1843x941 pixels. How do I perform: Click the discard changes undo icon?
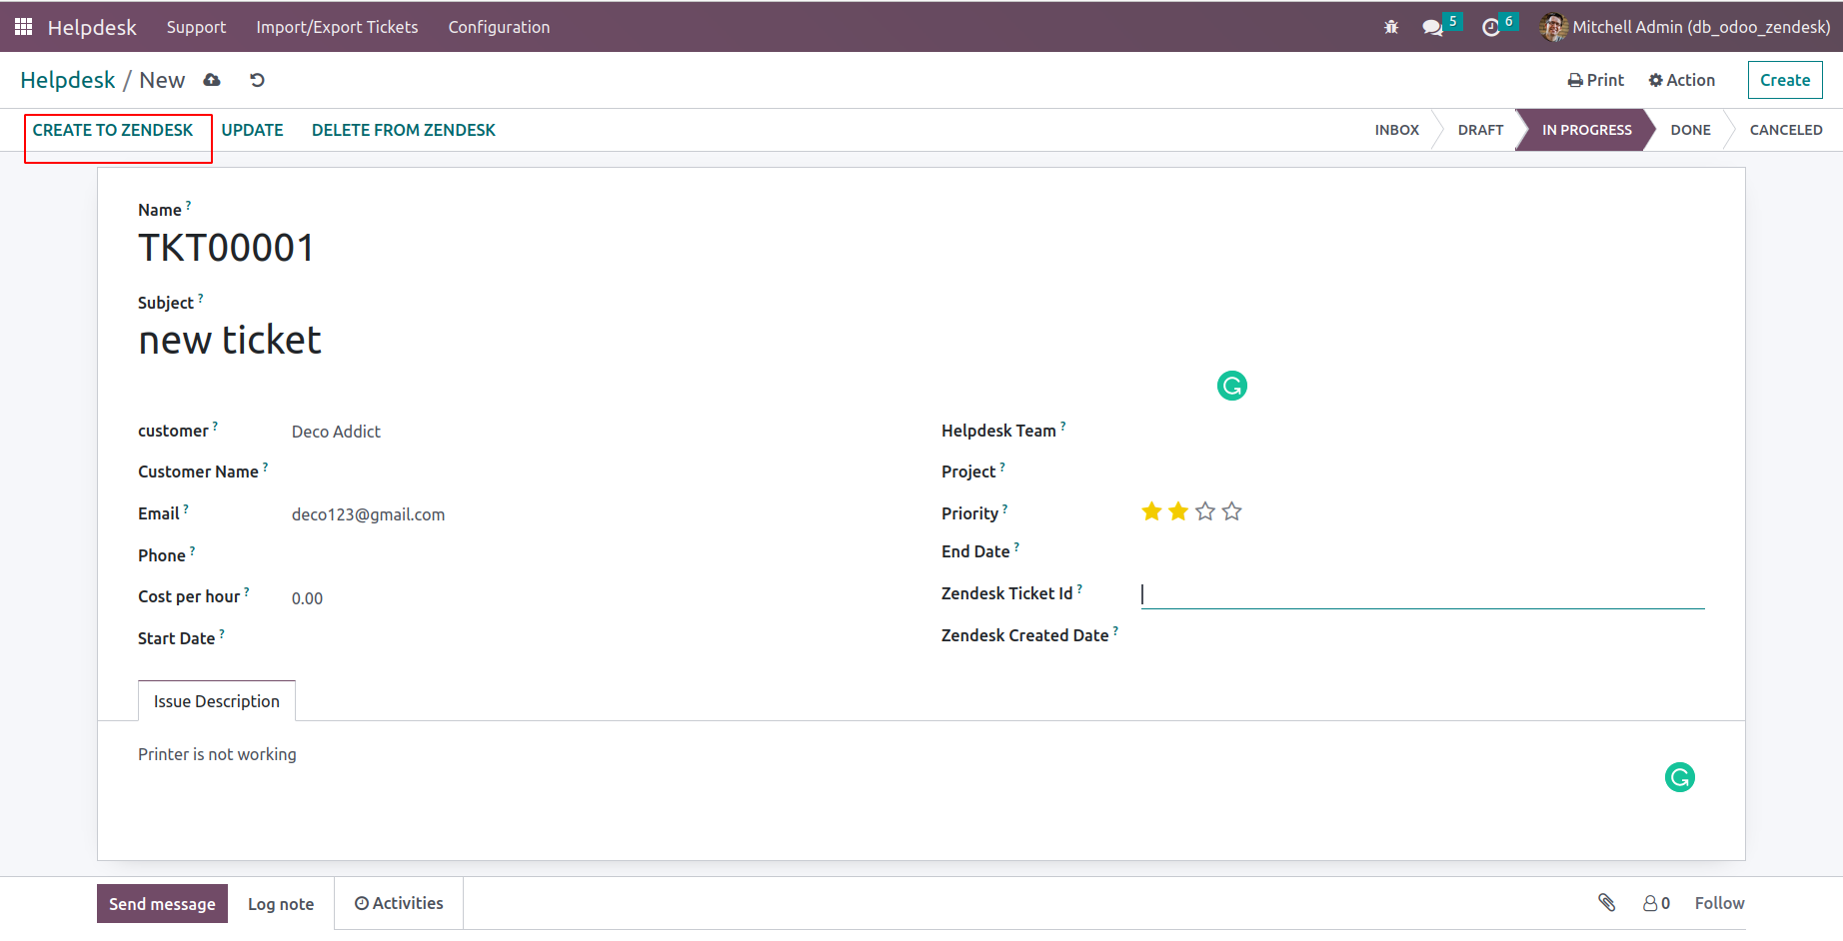[x=257, y=80]
